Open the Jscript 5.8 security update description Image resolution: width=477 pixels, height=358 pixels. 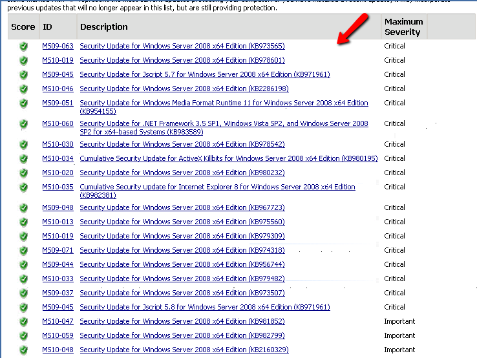point(205,307)
